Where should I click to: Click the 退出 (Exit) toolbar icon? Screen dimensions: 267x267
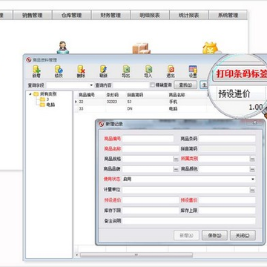tap(171, 71)
